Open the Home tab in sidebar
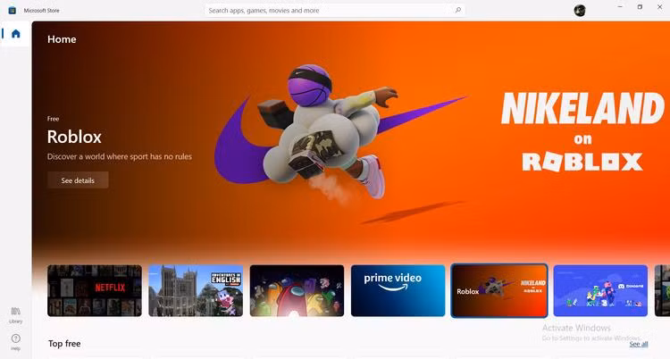The image size is (670, 359). [x=15, y=34]
